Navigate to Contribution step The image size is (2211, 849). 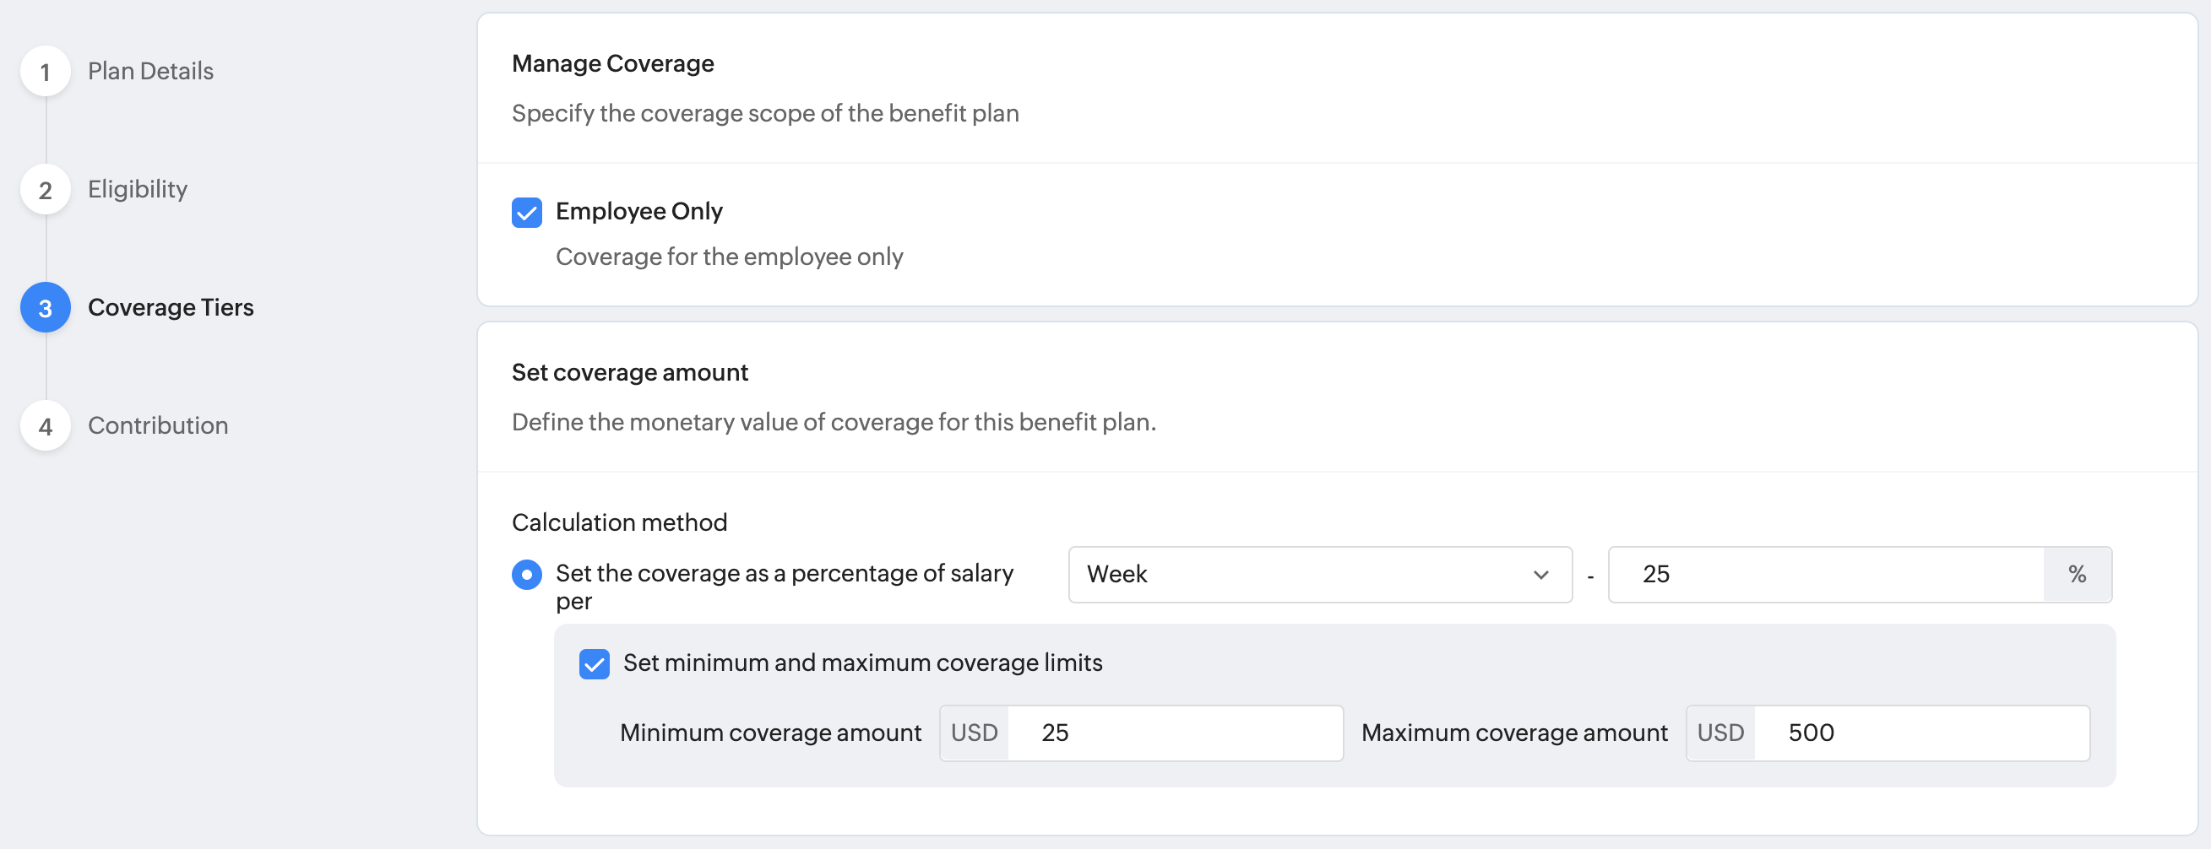pyautogui.click(x=158, y=426)
